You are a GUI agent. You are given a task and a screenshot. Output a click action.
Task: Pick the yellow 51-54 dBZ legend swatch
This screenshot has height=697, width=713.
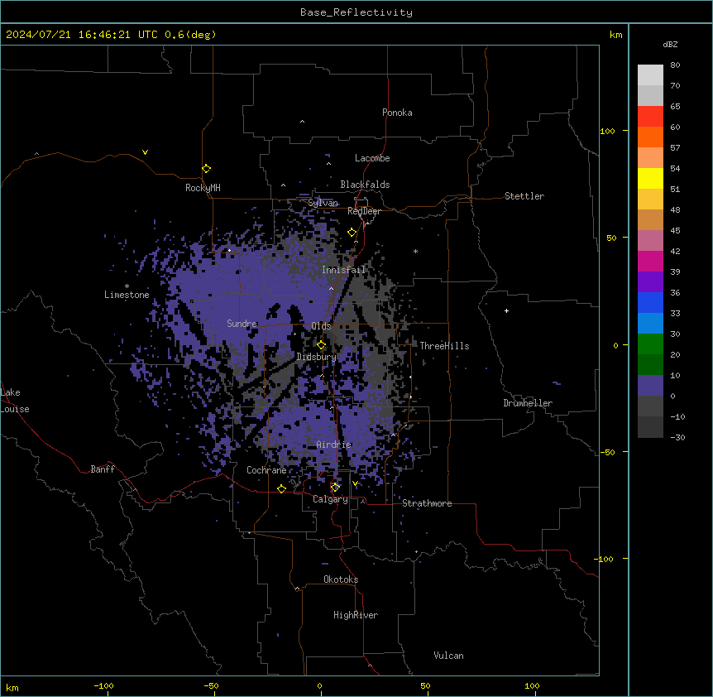[x=650, y=178]
